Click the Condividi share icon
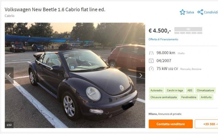Screen dimensions: 218x134 200,12
